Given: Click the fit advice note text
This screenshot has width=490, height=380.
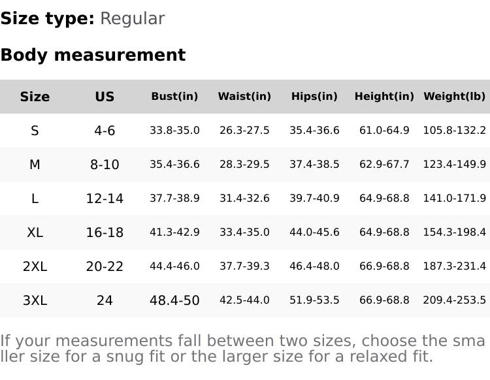Looking at the screenshot, I should [x=242, y=349].
